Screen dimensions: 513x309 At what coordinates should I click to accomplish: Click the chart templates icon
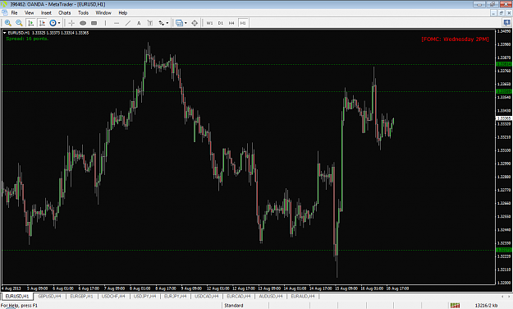tap(179, 23)
